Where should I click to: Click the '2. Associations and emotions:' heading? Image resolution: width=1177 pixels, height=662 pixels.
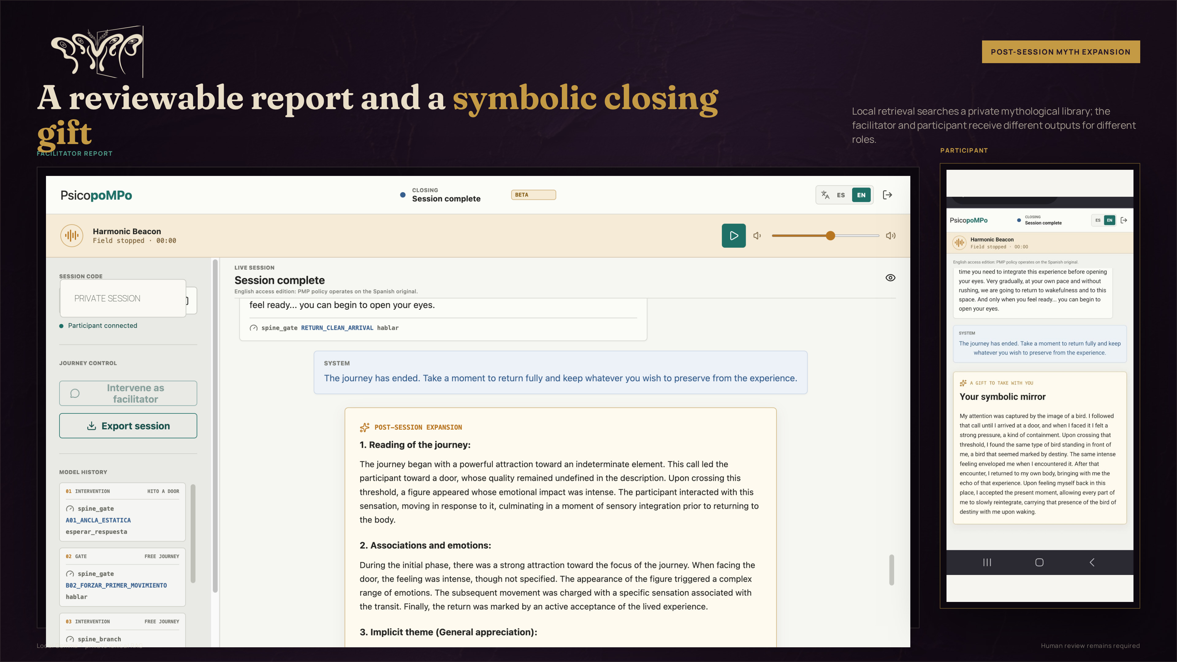[x=425, y=546]
